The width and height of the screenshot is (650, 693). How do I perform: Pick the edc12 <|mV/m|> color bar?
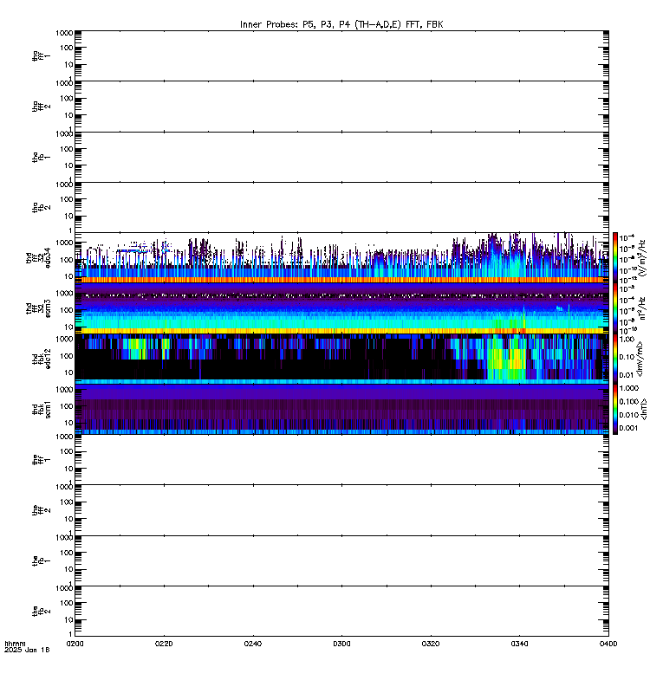click(x=615, y=359)
